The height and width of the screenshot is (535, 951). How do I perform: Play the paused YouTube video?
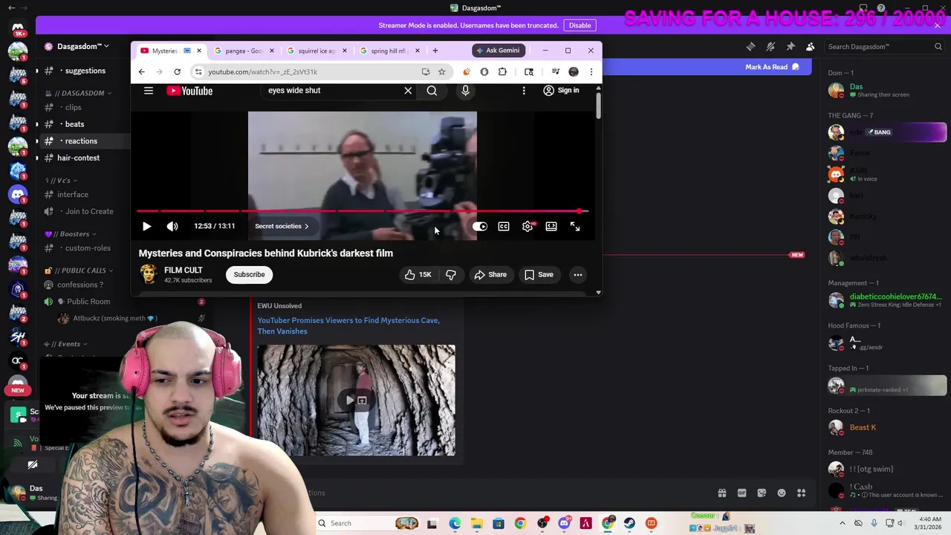tap(146, 227)
